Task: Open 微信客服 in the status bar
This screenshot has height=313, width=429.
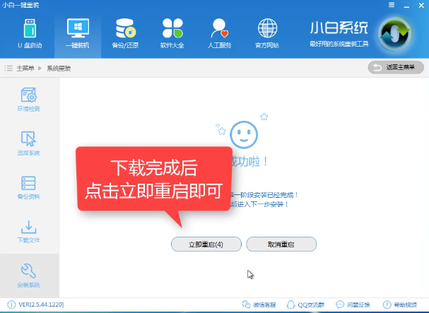Action: (258, 305)
